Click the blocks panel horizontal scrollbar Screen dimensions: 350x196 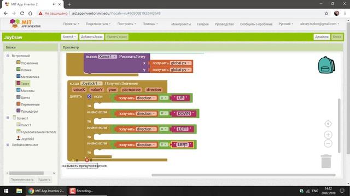tap(26, 173)
